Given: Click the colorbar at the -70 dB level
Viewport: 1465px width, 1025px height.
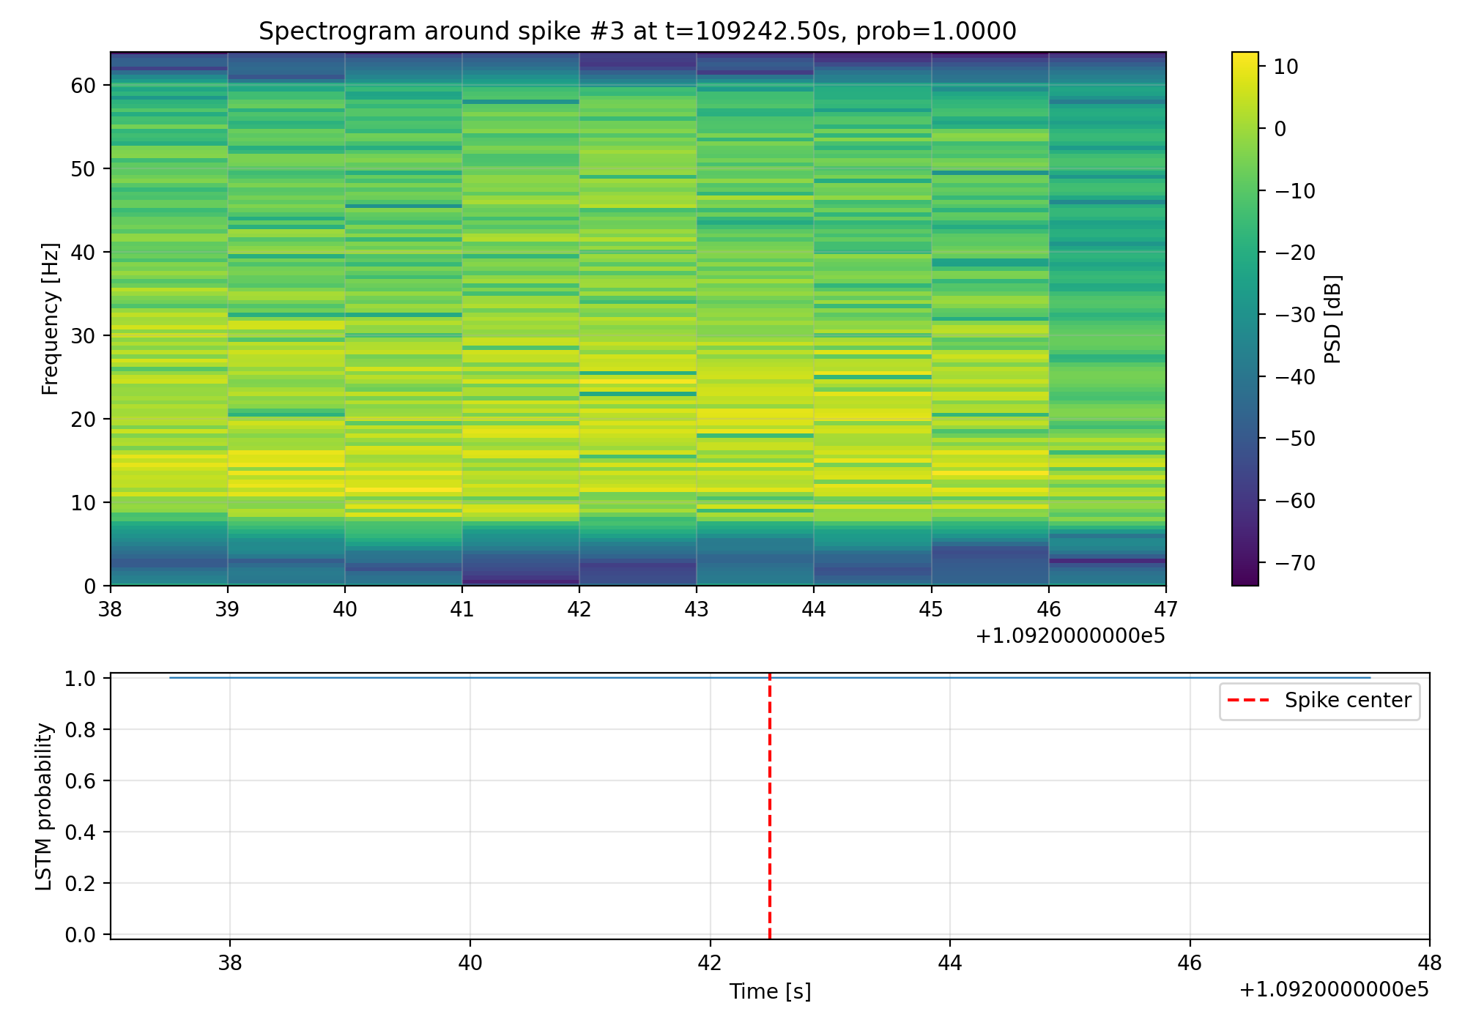Looking at the screenshot, I should (1245, 563).
